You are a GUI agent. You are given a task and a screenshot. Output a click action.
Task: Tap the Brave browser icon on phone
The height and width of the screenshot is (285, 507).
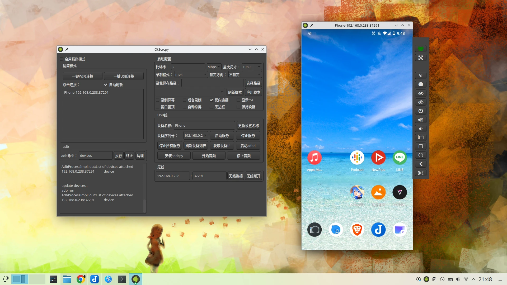click(357, 230)
